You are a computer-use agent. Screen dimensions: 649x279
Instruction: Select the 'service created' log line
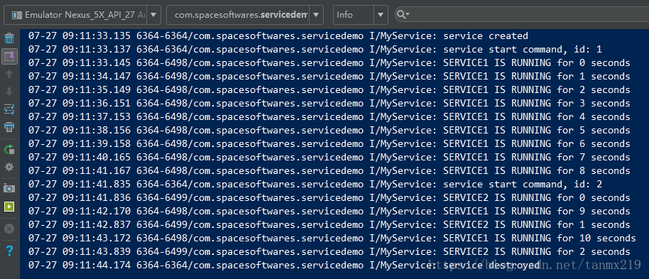click(x=278, y=36)
